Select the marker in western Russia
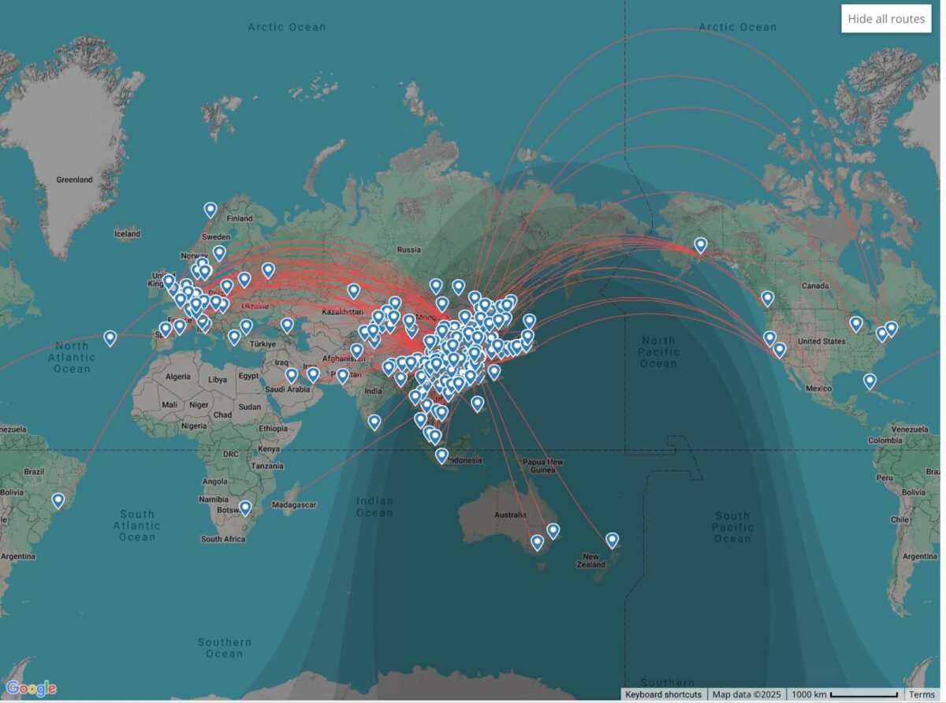This screenshot has height=703, width=946. 268,270
